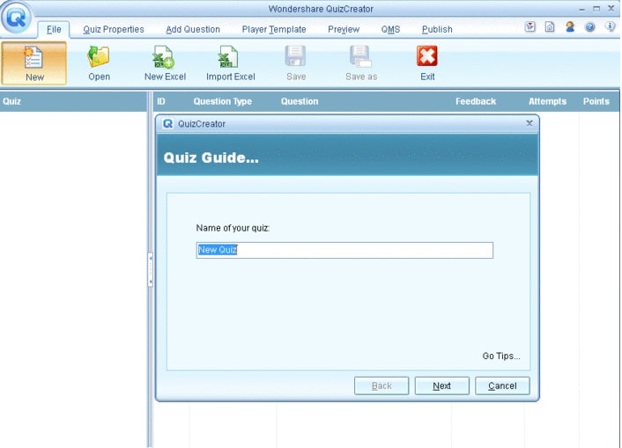Click the quiz name input field
622x448 pixels.
coord(344,250)
